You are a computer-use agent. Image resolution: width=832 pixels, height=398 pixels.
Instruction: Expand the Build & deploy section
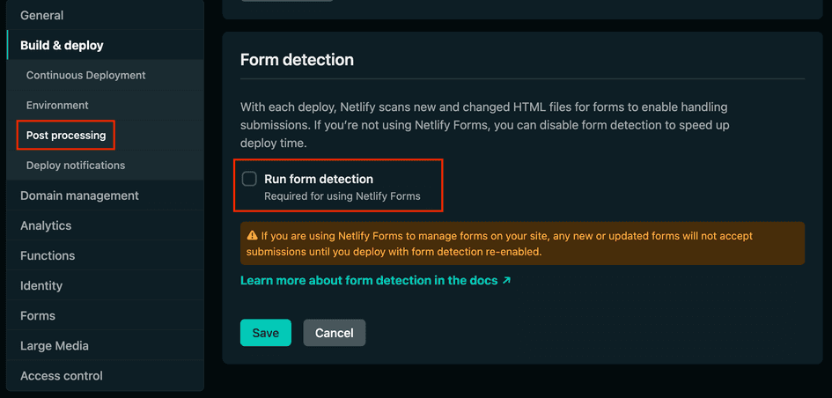pyautogui.click(x=62, y=45)
